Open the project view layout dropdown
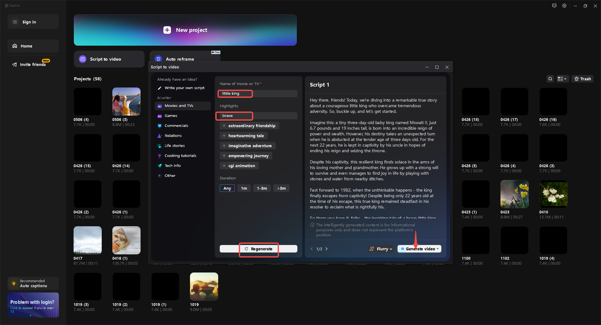The image size is (601, 325). pos(562,79)
